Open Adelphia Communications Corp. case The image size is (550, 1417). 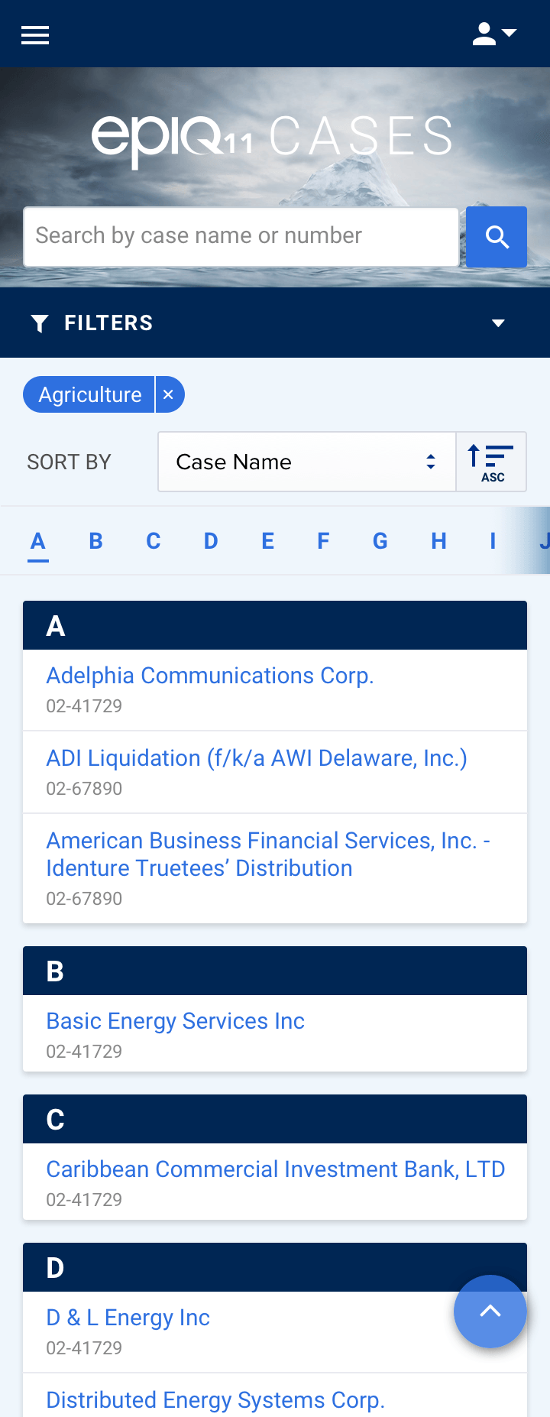(x=210, y=676)
